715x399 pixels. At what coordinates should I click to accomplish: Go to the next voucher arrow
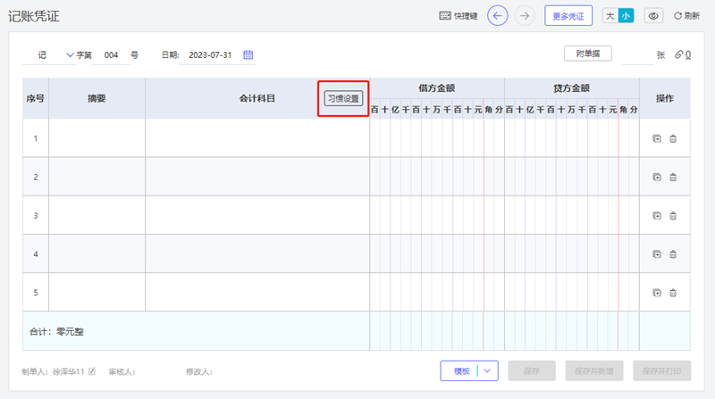click(525, 16)
